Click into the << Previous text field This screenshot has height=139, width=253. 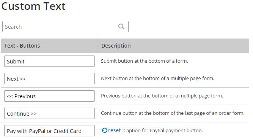pyautogui.click(x=49, y=96)
